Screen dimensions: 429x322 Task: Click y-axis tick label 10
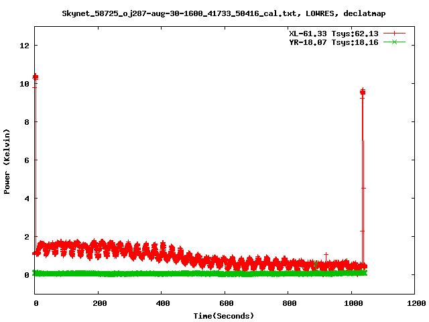coord(25,84)
